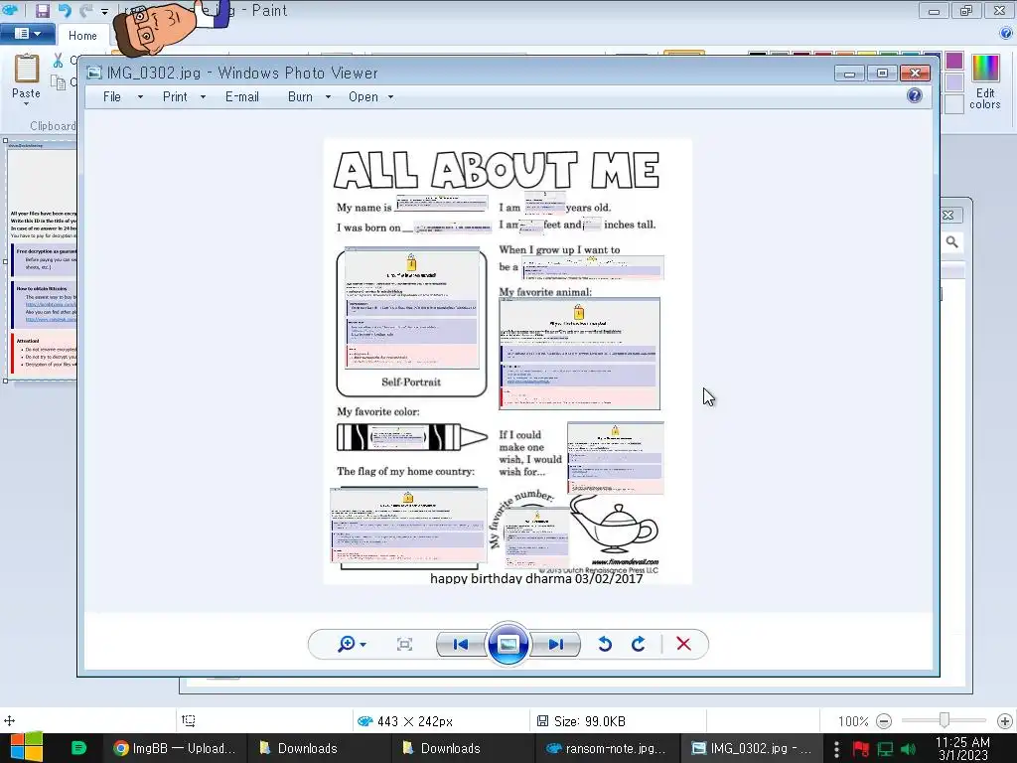This screenshot has height=763, width=1017.
Task: Expand the Open dropdown arrow
Action: point(390,97)
